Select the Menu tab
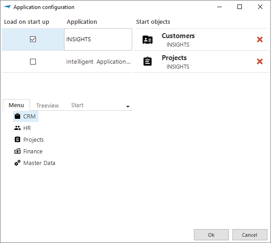This screenshot has height=243, width=271. tap(17, 105)
